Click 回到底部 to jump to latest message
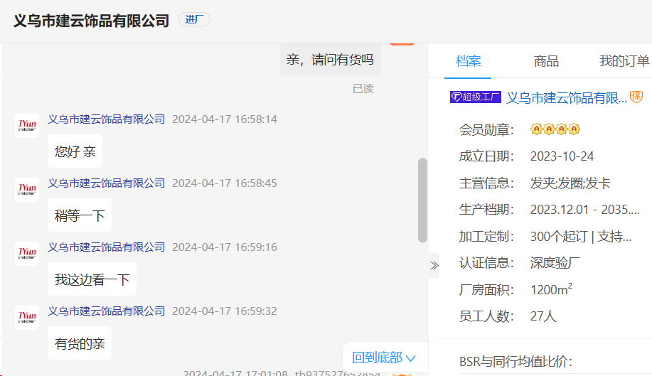This screenshot has height=376, width=652. (x=384, y=358)
